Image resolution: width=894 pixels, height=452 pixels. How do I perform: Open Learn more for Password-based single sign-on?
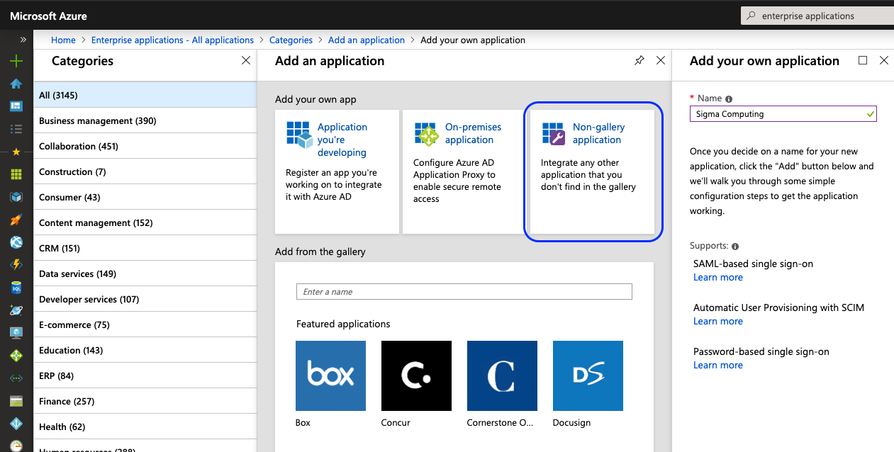(718, 366)
